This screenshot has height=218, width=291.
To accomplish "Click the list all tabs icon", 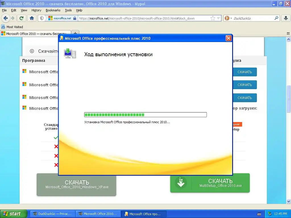I will [x=288, y=33].
